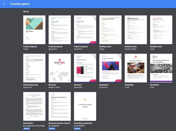Screen dimensions: 176x131
Task: Click the Add-on badge under Consulting agreement
Action: 77,129
